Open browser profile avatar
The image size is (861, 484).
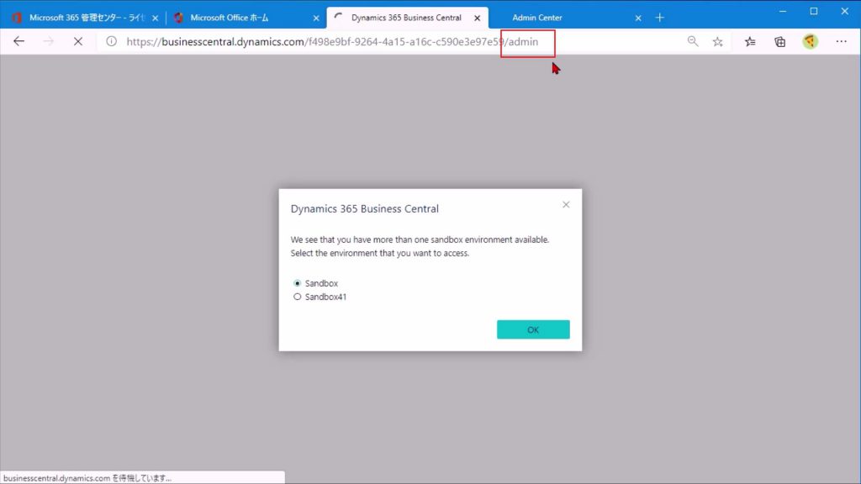coord(810,41)
